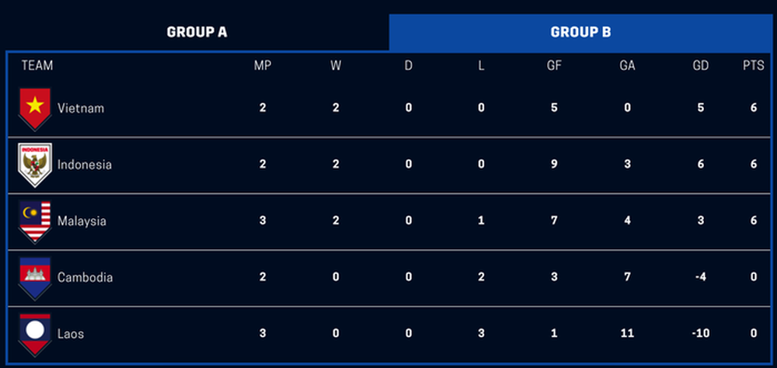Click the GA column header

[x=627, y=65]
